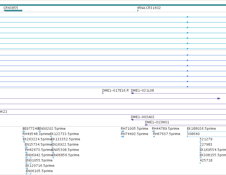Click the EK308155.5prime label

[213, 155]
